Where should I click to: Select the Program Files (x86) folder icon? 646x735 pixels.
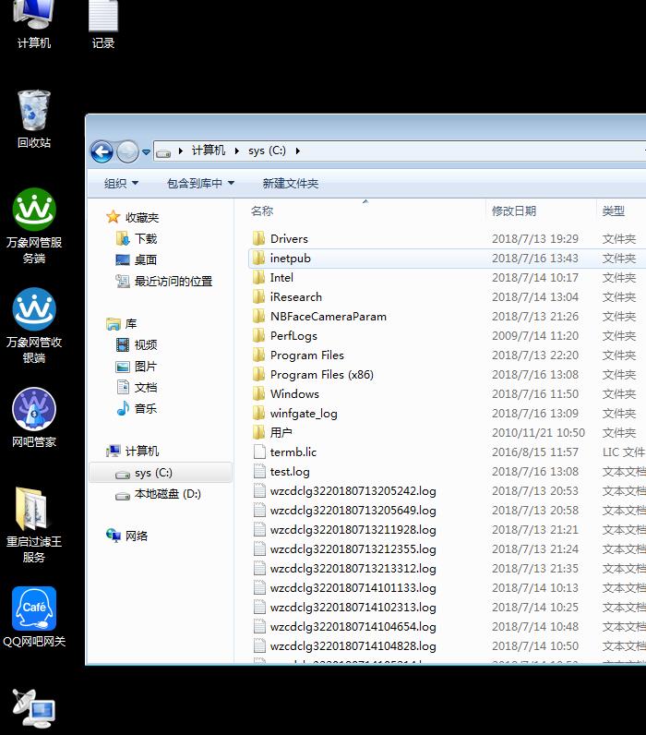coord(258,375)
